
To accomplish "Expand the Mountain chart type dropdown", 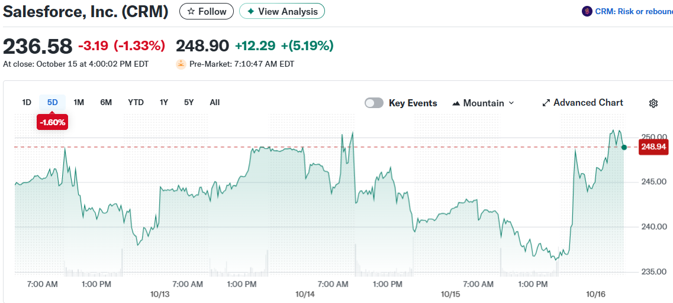I will 511,103.
